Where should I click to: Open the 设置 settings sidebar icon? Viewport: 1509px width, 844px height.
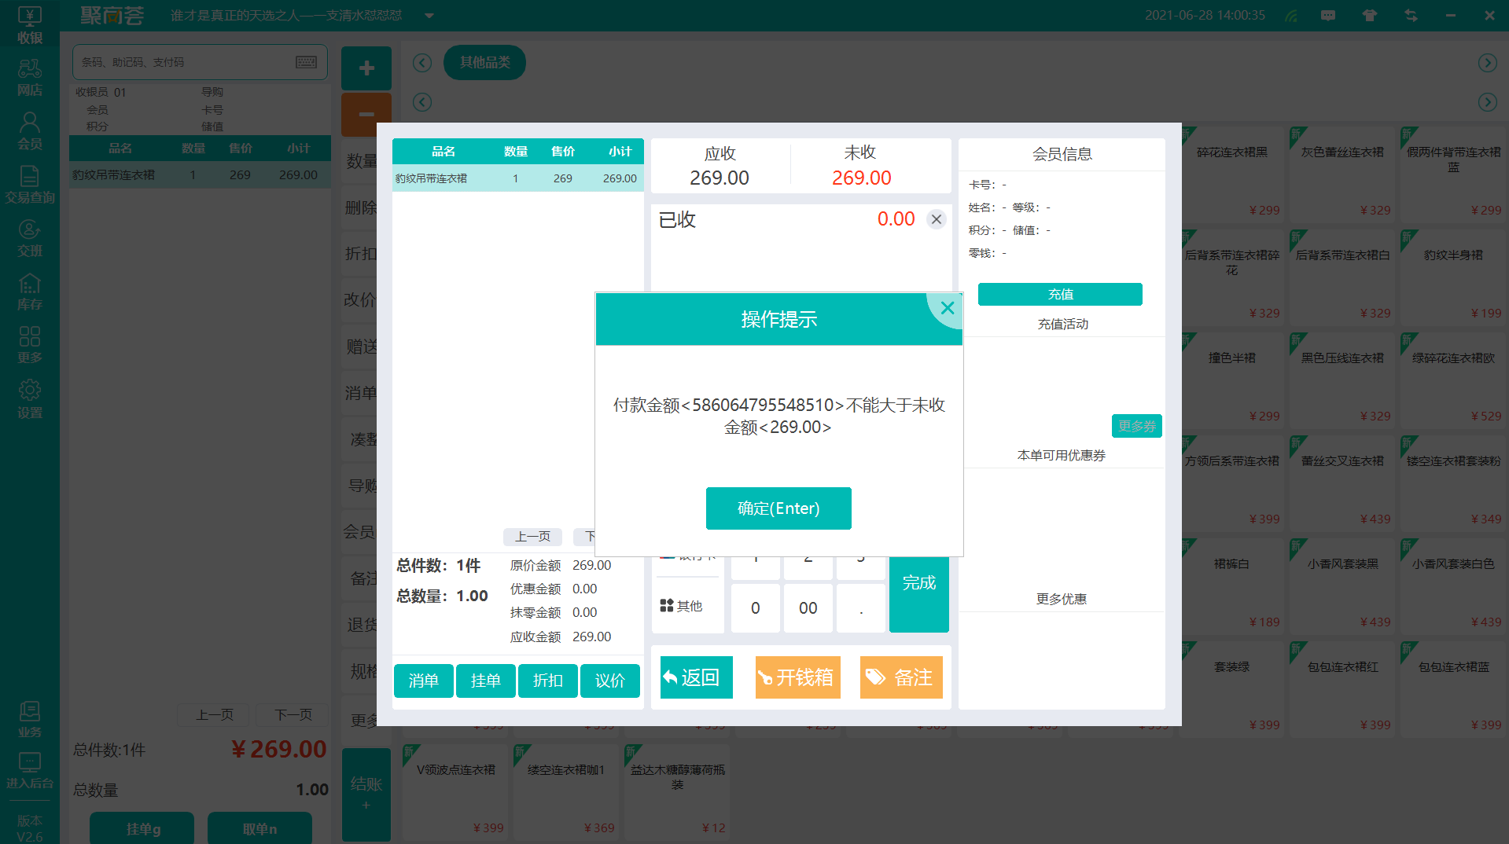click(30, 399)
